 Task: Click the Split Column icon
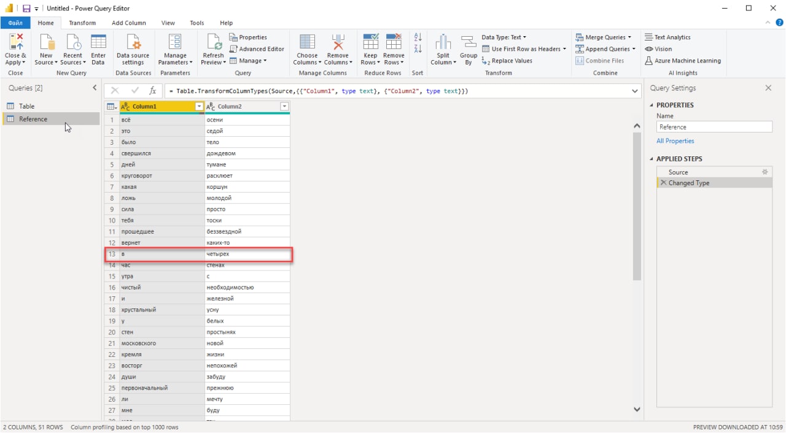click(x=443, y=42)
